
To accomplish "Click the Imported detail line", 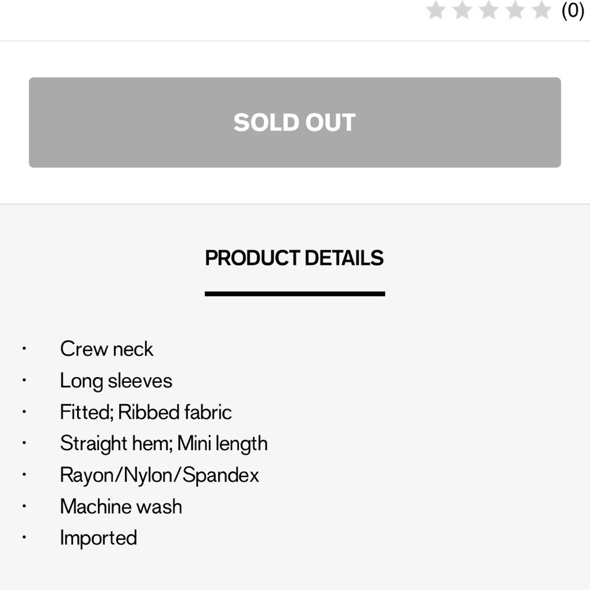I will (98, 537).
